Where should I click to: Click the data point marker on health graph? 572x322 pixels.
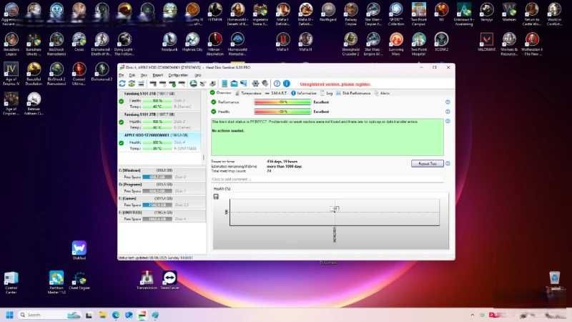(x=335, y=209)
